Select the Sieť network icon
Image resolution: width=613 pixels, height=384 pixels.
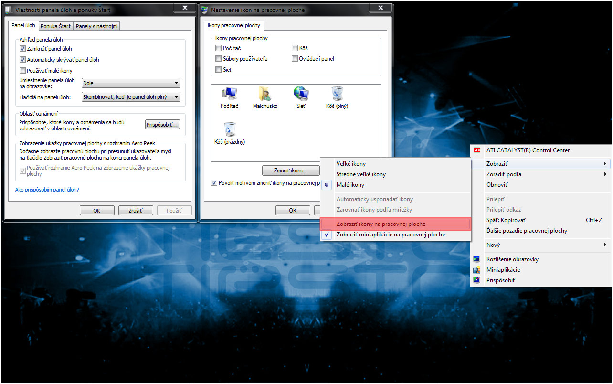(301, 94)
